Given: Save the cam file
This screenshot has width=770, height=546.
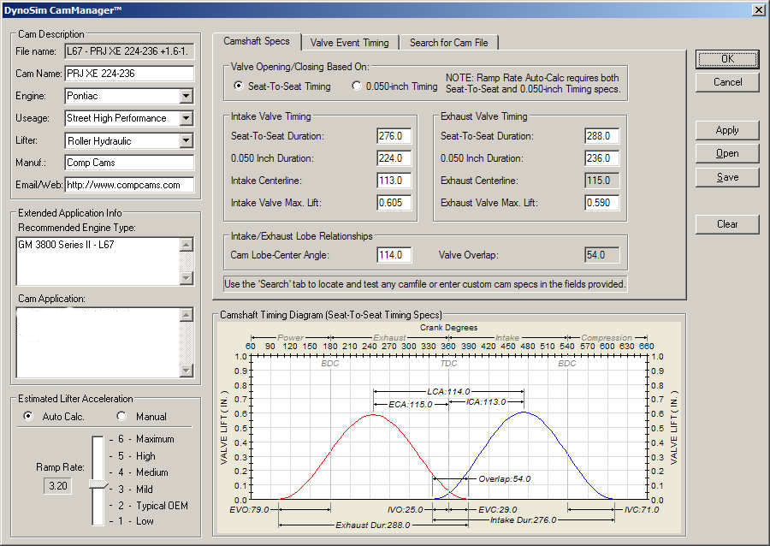Looking at the screenshot, I should [x=727, y=177].
